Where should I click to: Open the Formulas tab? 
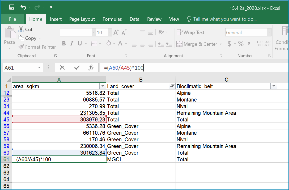click(112, 19)
